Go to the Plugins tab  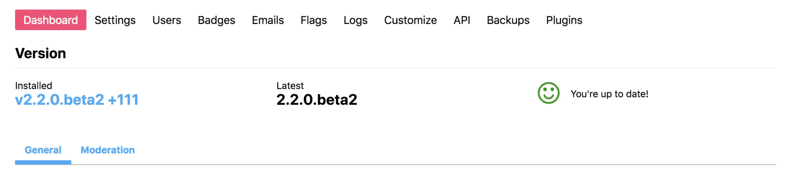pos(564,20)
